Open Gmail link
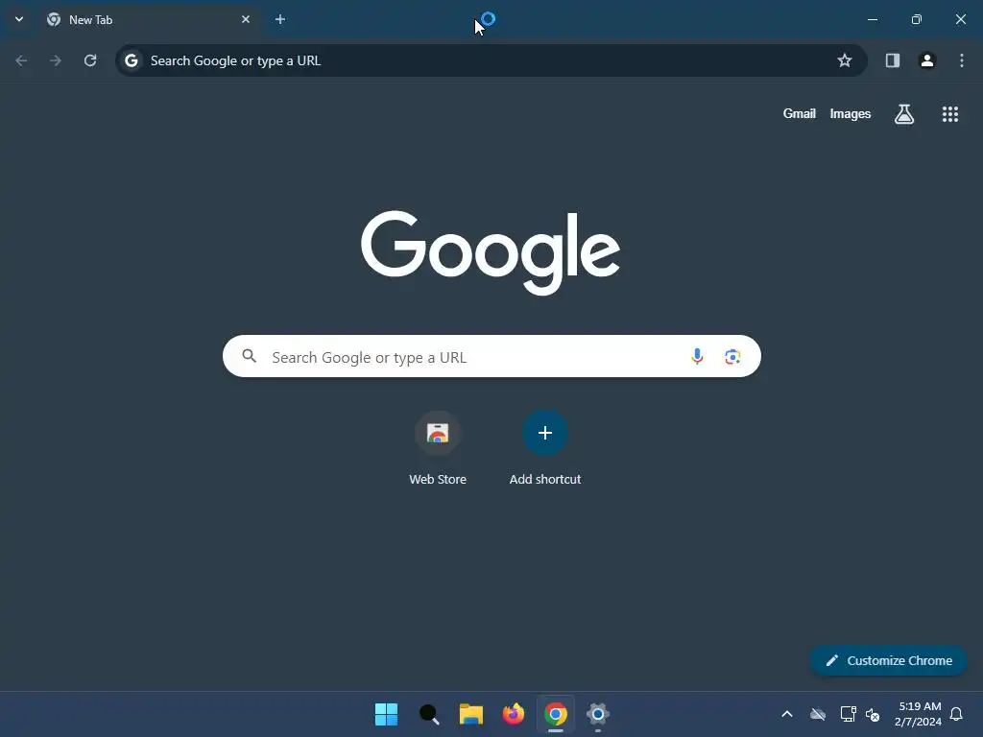 pyautogui.click(x=800, y=113)
